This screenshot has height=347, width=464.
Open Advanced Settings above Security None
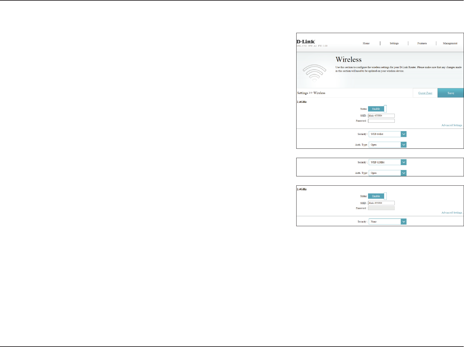click(452, 213)
